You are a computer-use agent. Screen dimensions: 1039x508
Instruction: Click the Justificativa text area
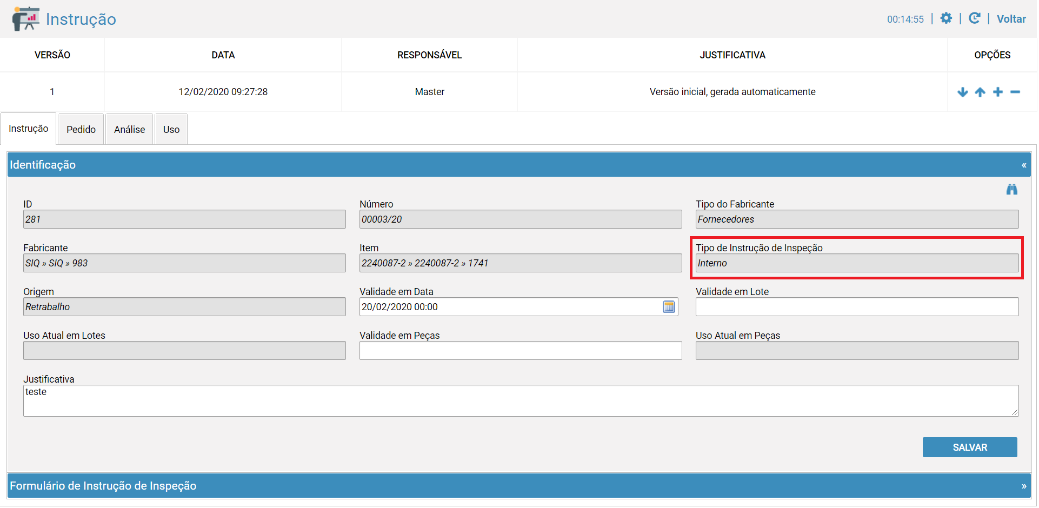[x=521, y=400]
